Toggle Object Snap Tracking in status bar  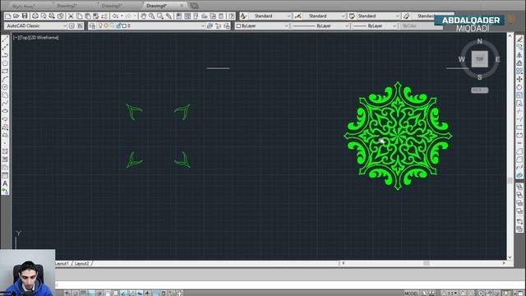coord(124,294)
